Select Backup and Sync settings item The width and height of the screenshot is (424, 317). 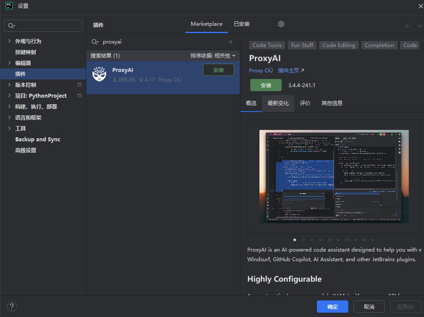tap(43, 139)
